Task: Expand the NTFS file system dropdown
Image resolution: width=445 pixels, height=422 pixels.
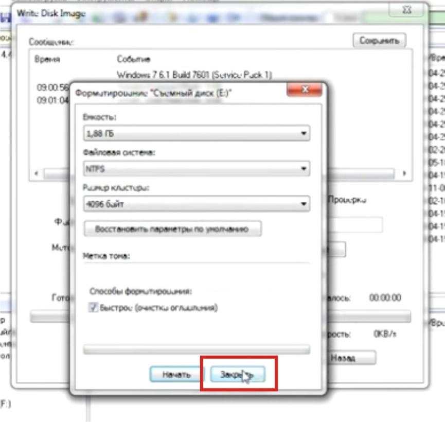Action: (196, 168)
